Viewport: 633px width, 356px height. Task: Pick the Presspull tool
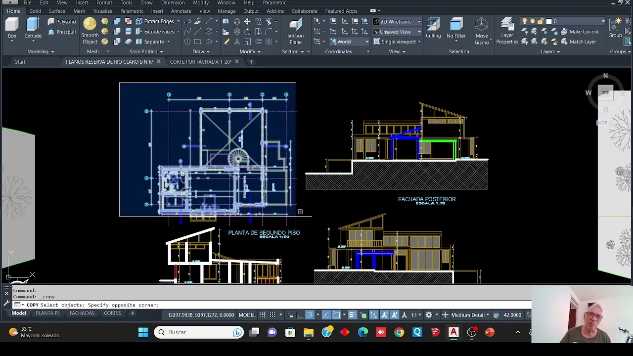coord(62,32)
